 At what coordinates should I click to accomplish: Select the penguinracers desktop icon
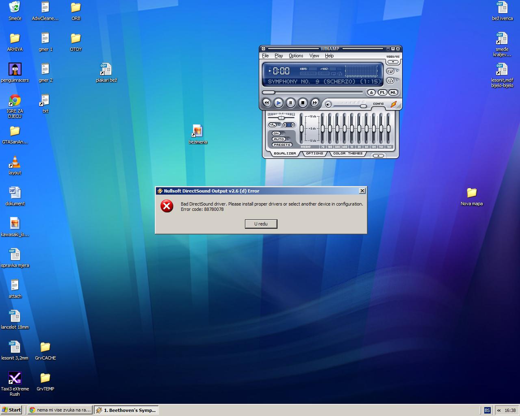[15, 73]
